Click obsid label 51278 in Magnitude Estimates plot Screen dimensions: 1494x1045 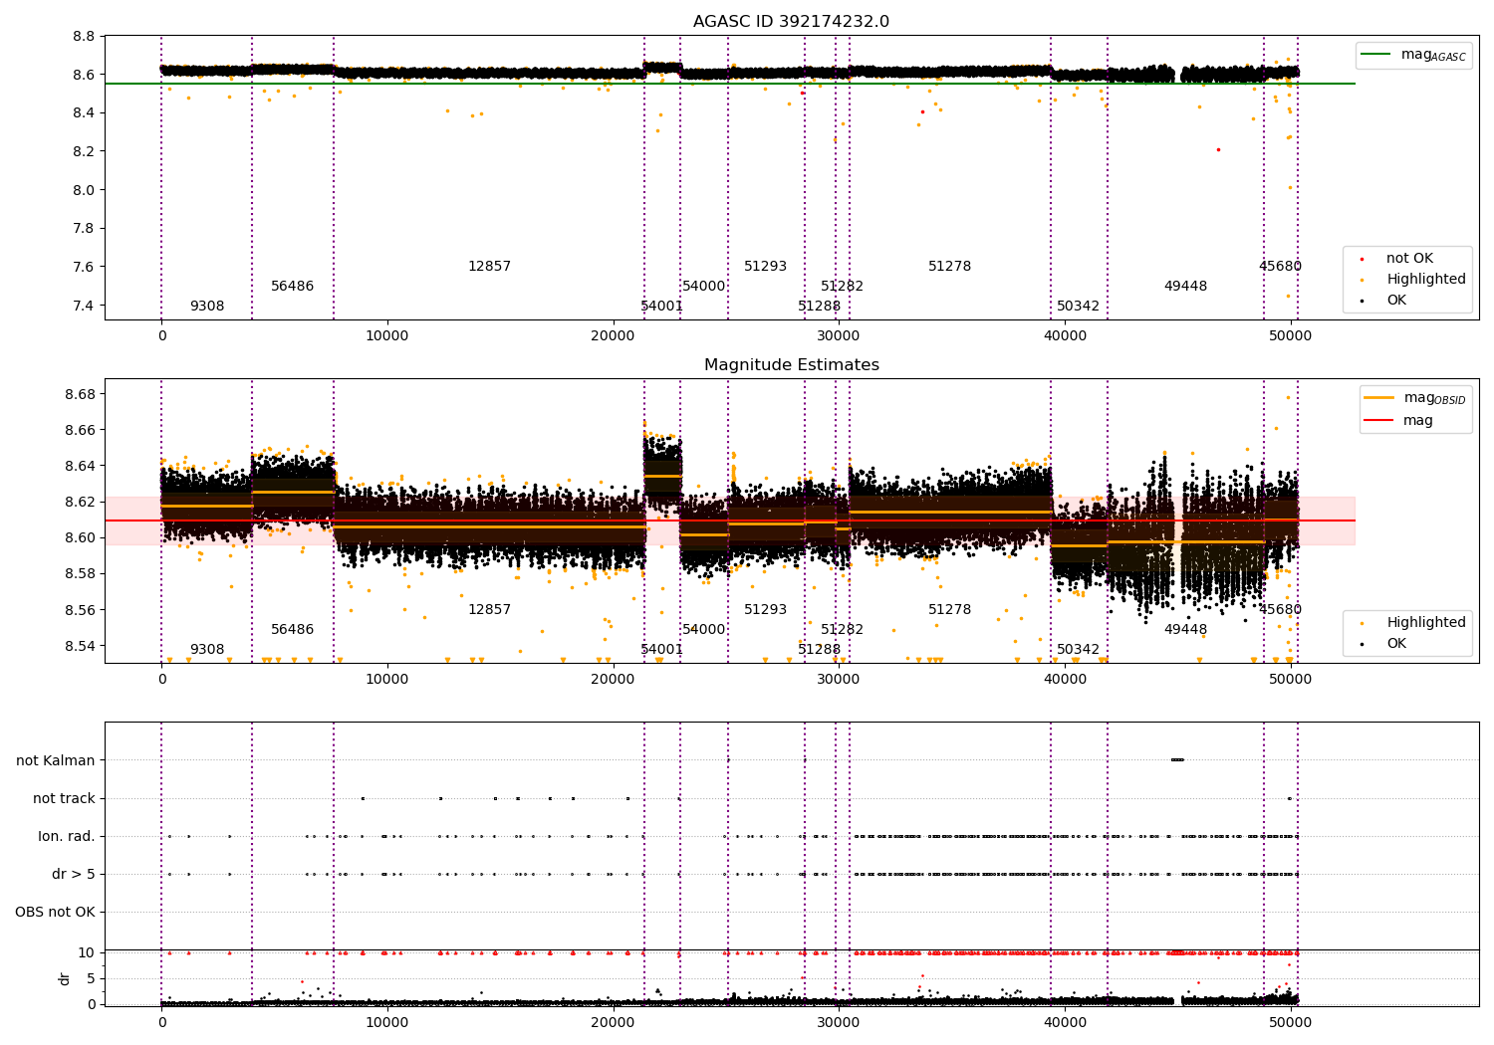[949, 610]
